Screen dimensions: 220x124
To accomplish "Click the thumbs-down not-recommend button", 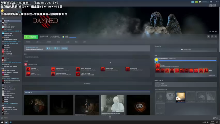I will (57, 48).
